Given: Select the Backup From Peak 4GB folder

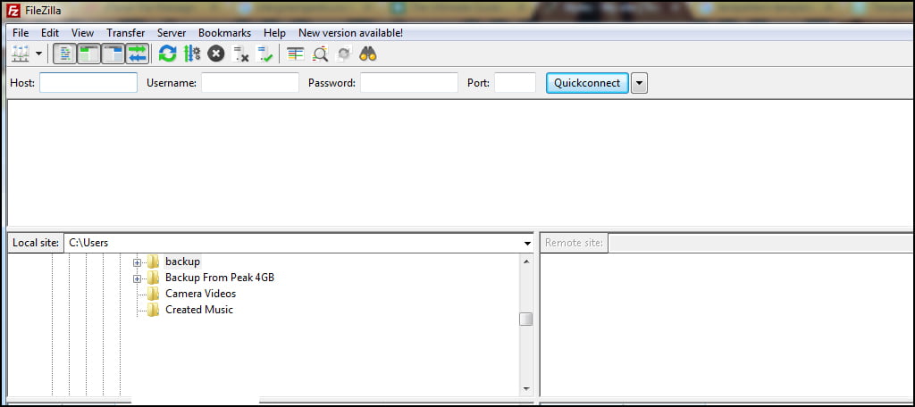Looking at the screenshot, I should pyautogui.click(x=220, y=278).
